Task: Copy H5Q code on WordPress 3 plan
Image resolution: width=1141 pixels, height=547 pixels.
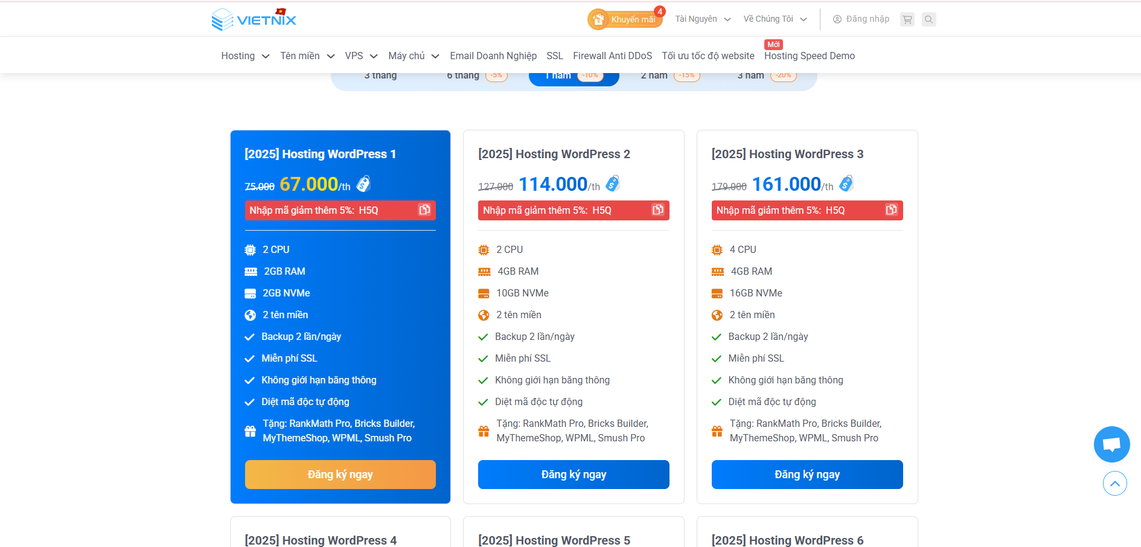Action: [x=891, y=210]
